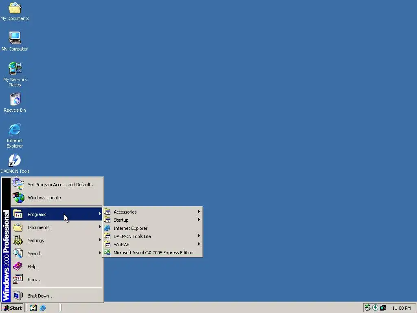Open DAEMON Tools Lite in Programs submenu
The image size is (417, 313).
[x=153, y=236]
